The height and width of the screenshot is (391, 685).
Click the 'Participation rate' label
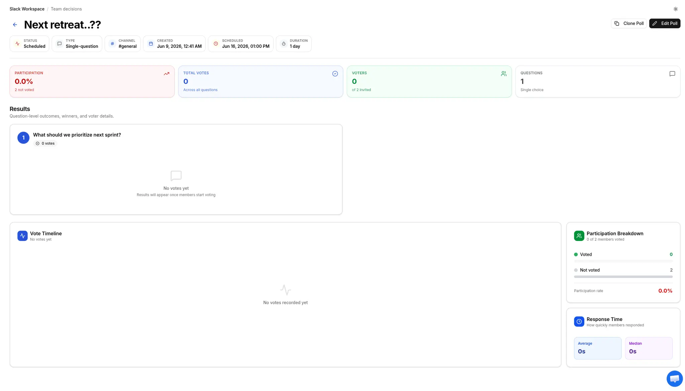coord(588,291)
